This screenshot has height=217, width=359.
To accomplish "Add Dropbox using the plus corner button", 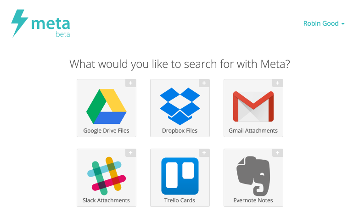I will (x=204, y=83).
